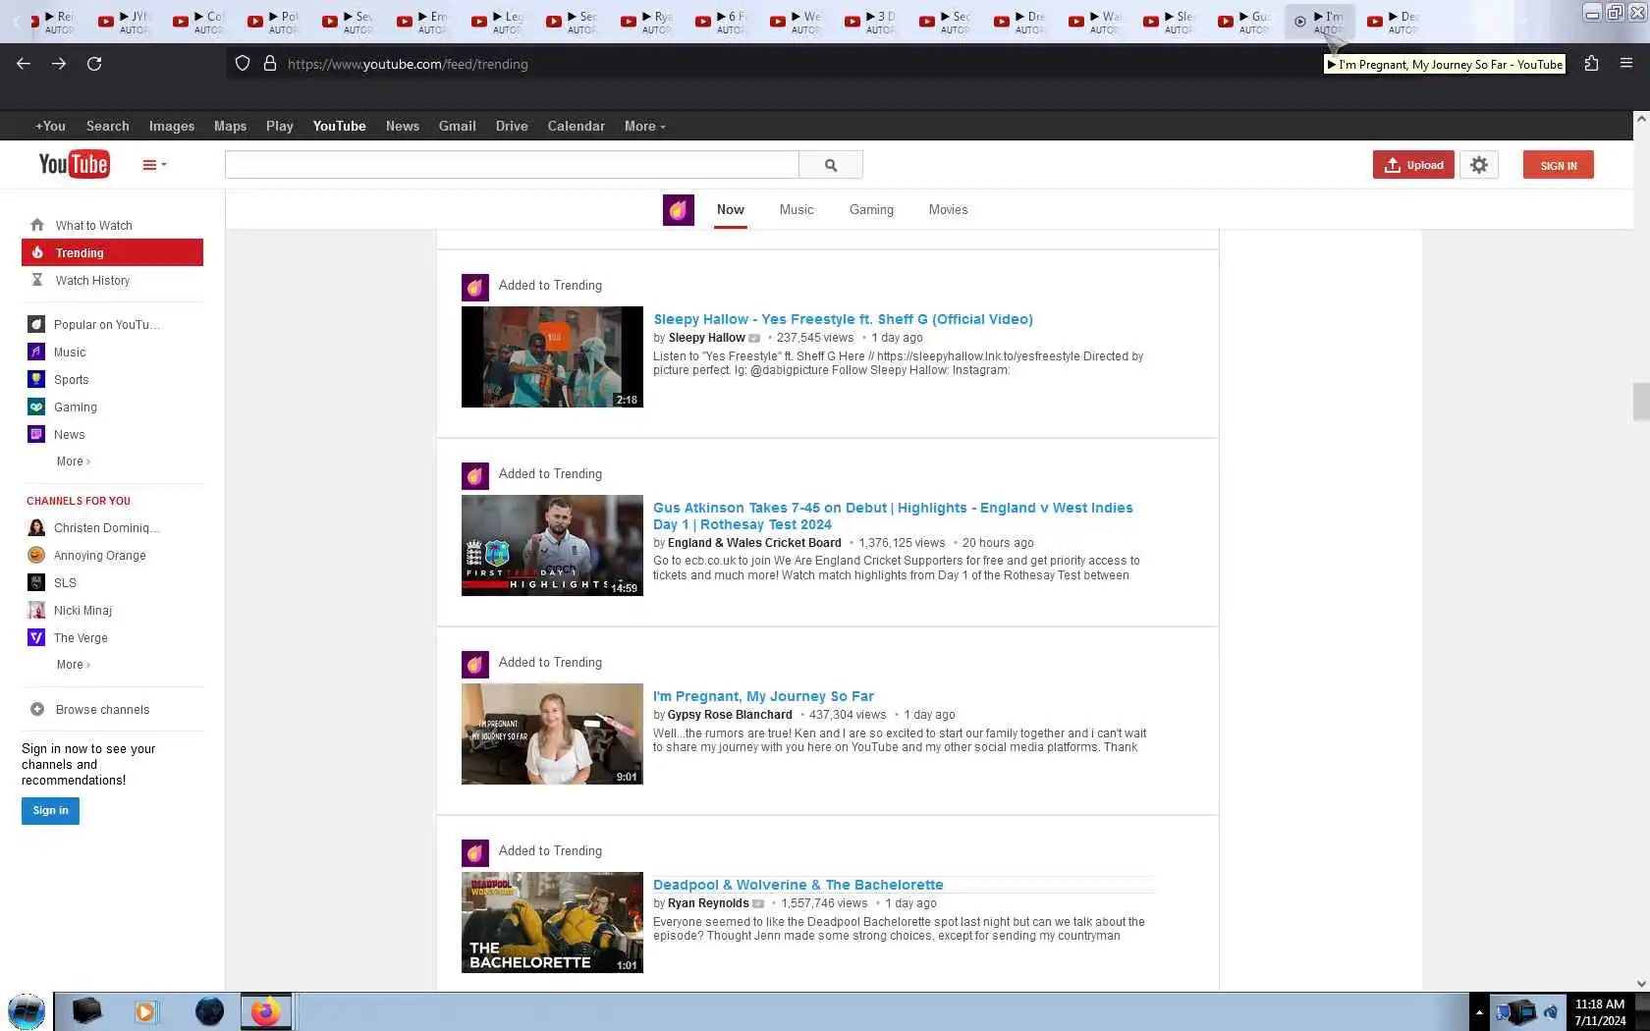Open the Gaming channel in the left sidebar

pyautogui.click(x=75, y=407)
